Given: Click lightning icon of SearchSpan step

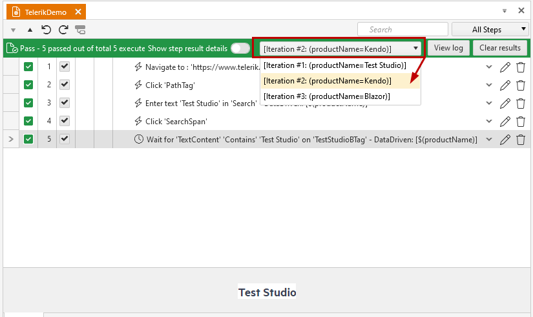Looking at the screenshot, I should coord(138,121).
